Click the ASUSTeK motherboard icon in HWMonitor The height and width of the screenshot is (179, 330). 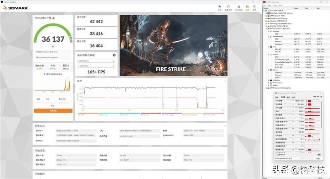[x=269, y=13]
